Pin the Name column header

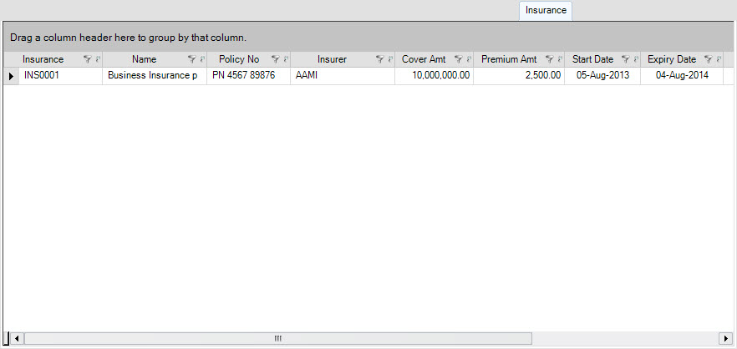pyautogui.click(x=202, y=59)
